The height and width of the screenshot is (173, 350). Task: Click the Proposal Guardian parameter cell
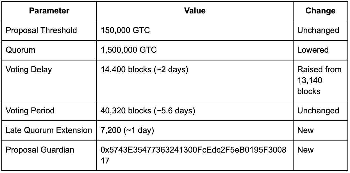(49, 155)
